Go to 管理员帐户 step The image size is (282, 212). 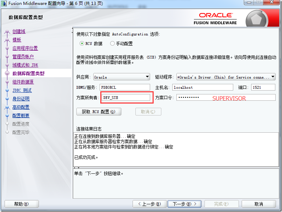[23, 57]
